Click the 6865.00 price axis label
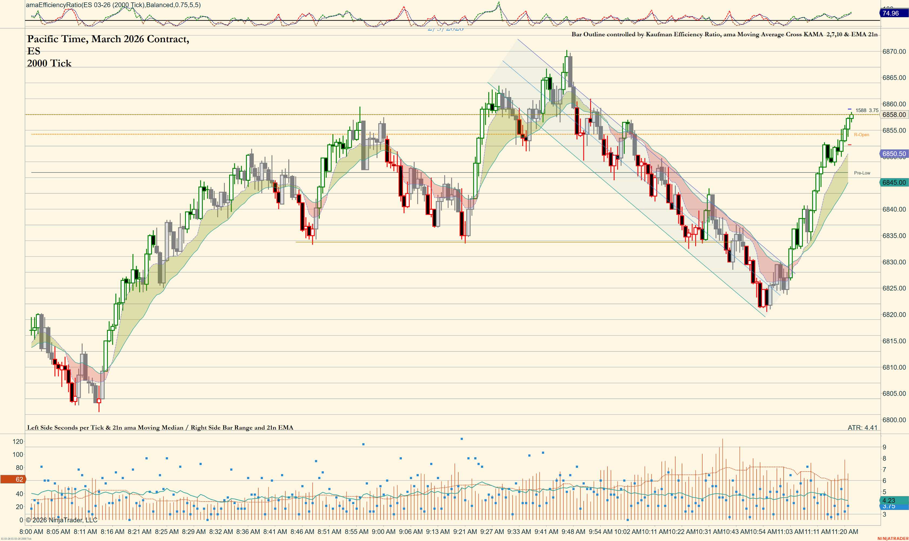909x541 pixels. [894, 78]
